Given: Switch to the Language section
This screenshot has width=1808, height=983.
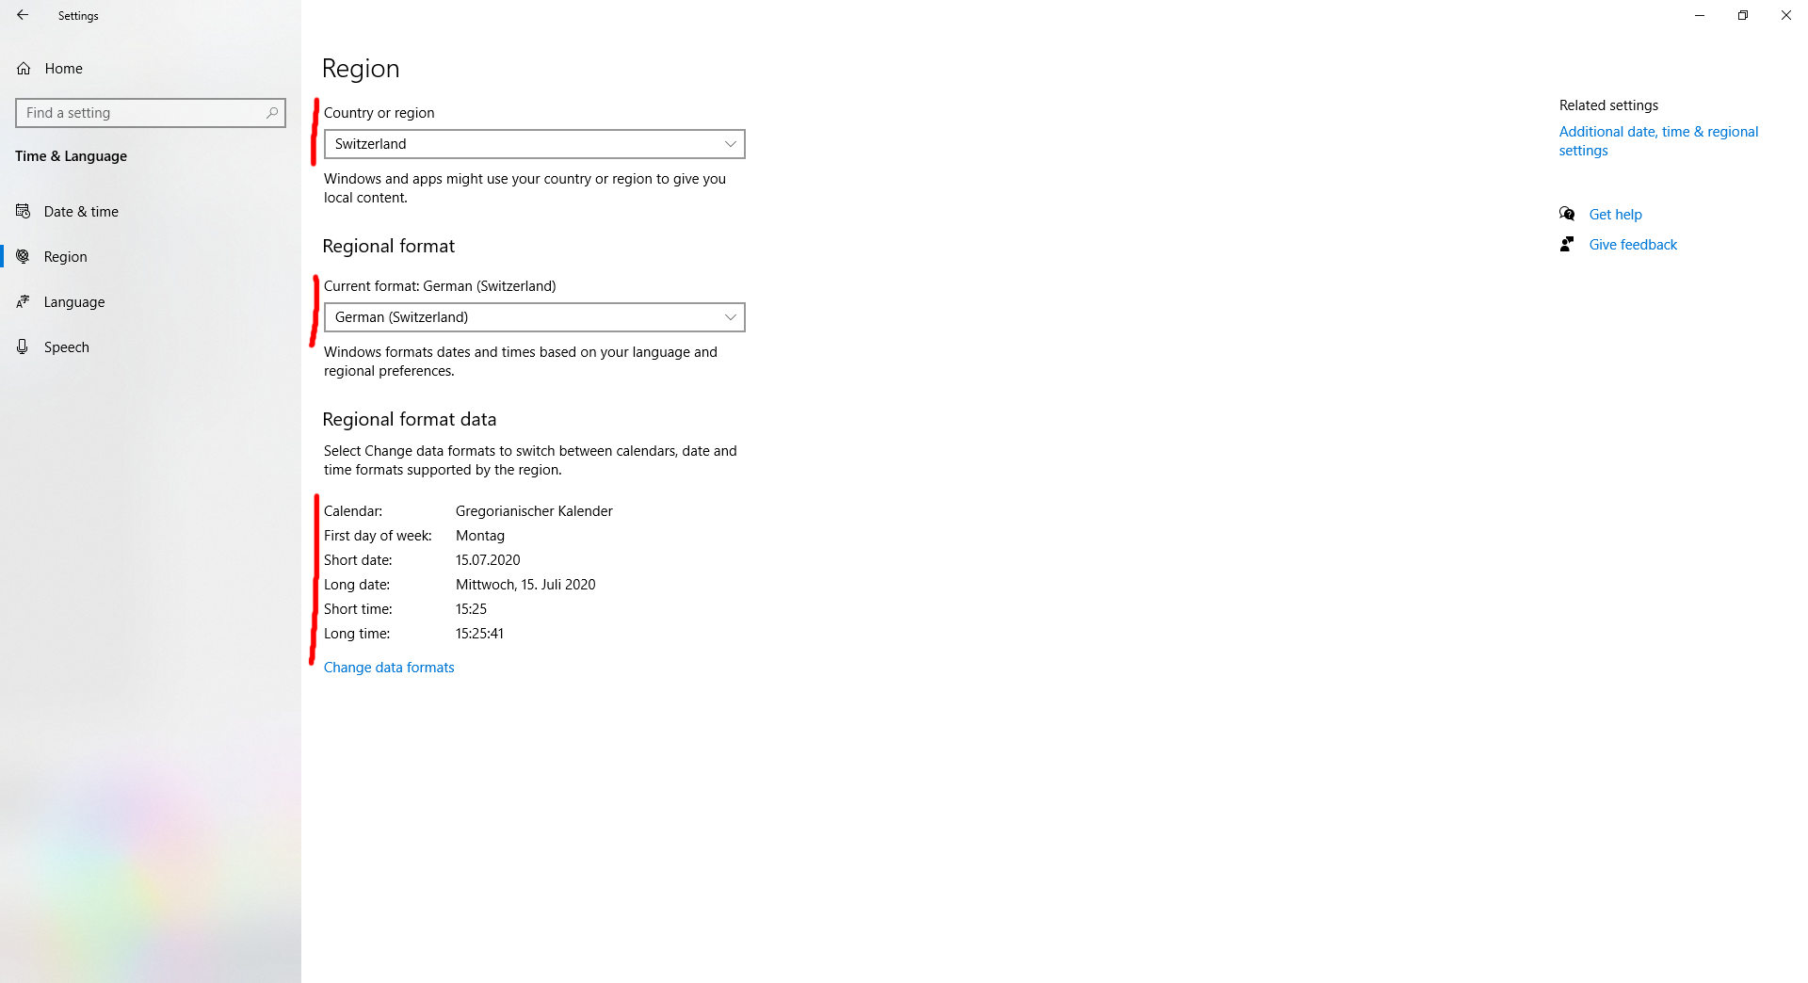Looking at the screenshot, I should tap(73, 301).
